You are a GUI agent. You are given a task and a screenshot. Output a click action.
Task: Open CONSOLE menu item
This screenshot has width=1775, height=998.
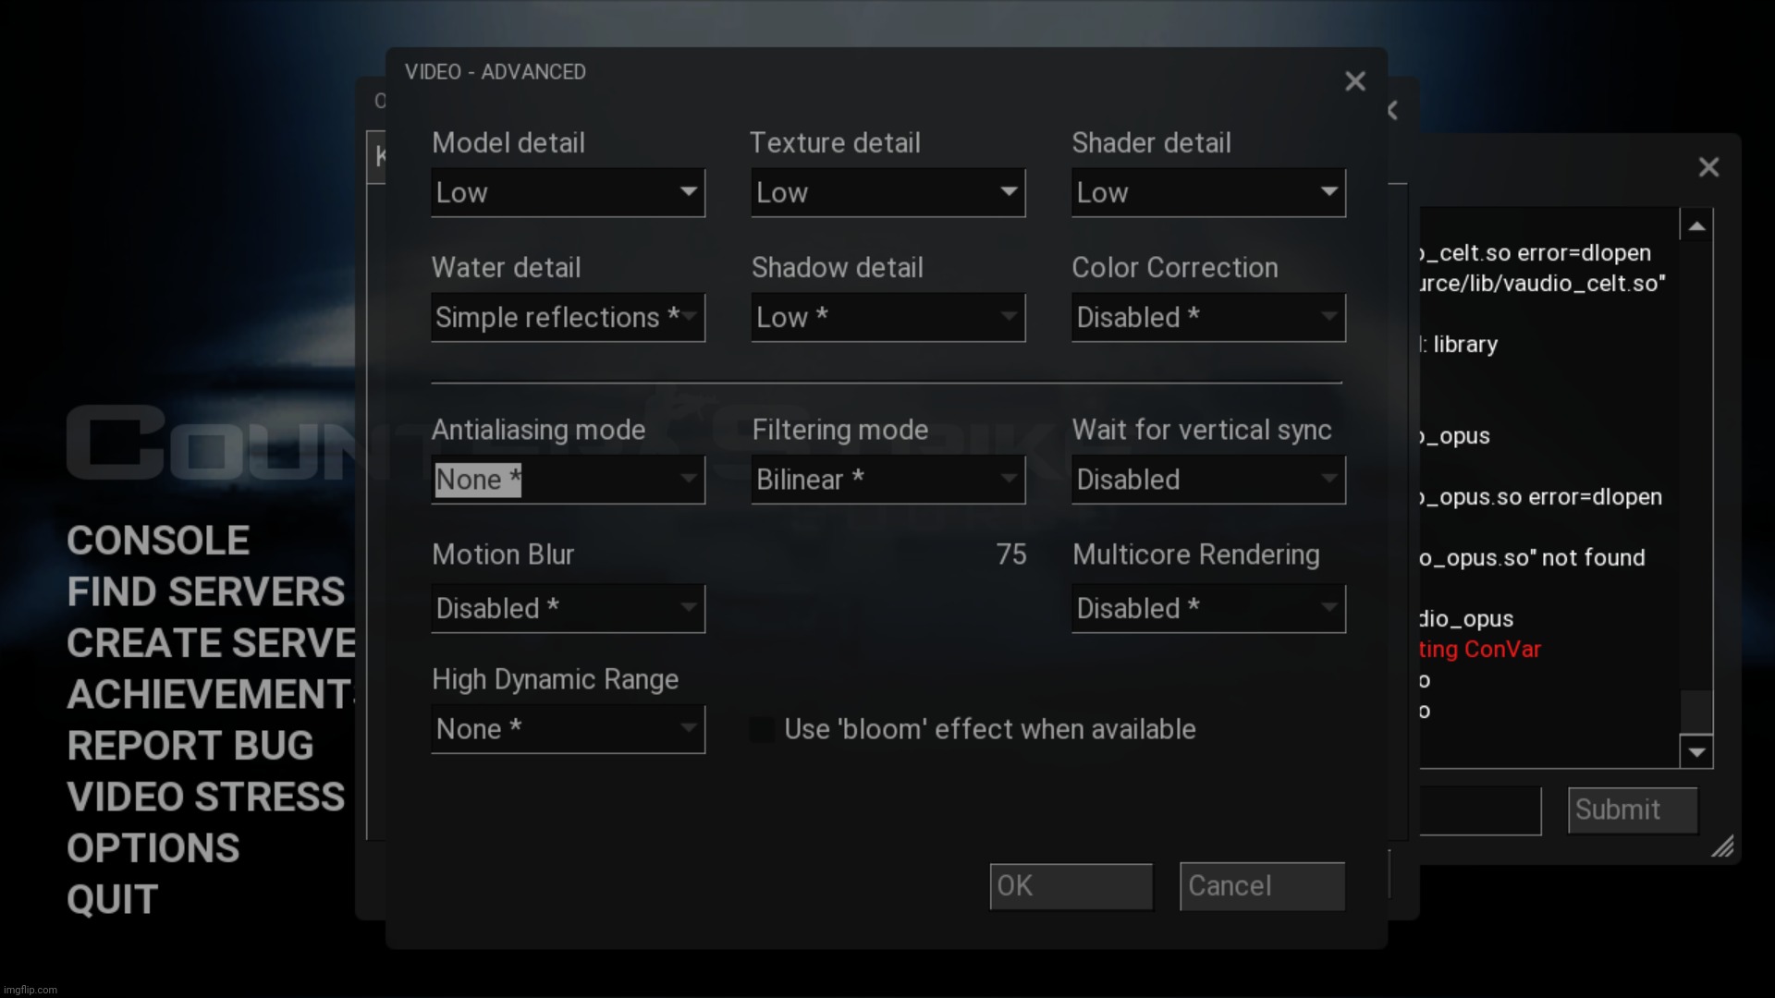(158, 540)
